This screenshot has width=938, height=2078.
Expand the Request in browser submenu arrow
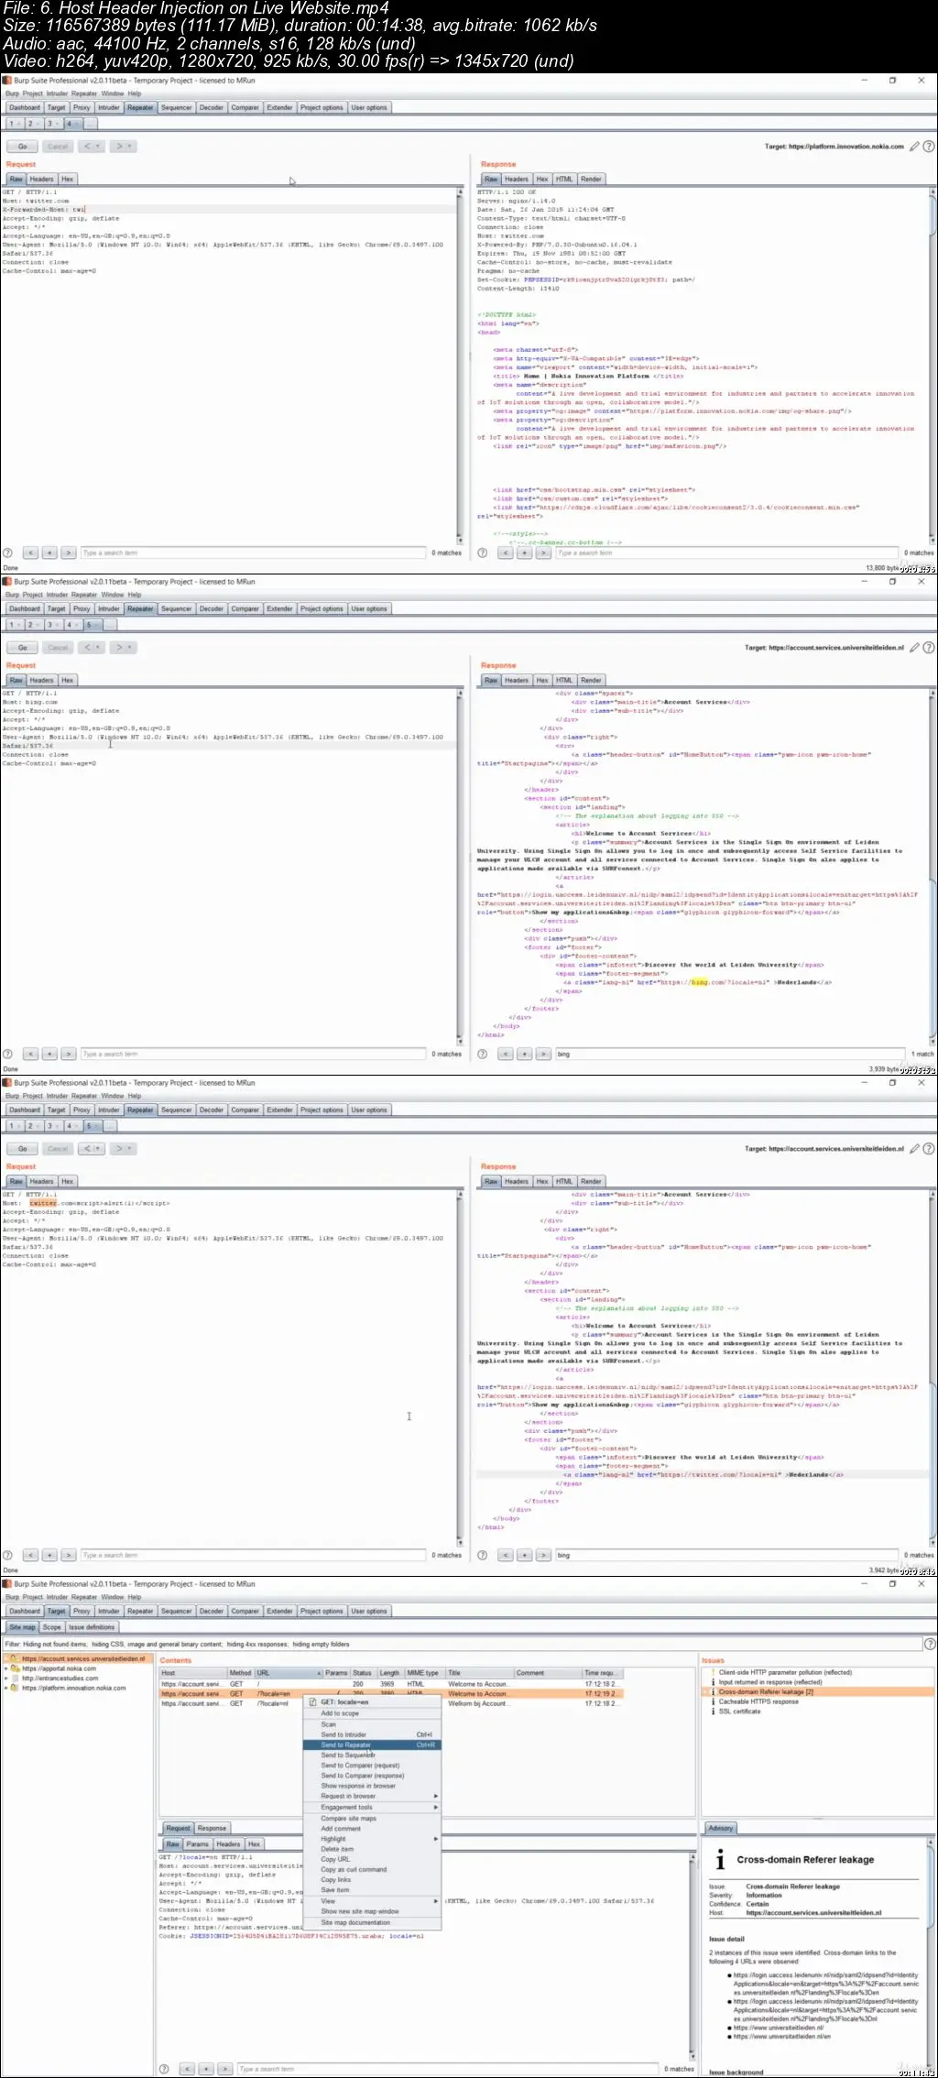coord(435,1796)
